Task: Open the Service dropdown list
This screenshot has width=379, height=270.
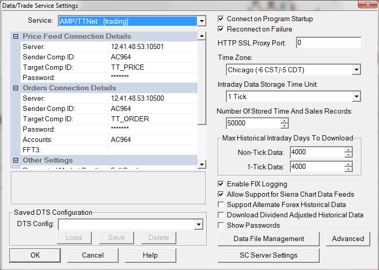Action: pos(201,21)
